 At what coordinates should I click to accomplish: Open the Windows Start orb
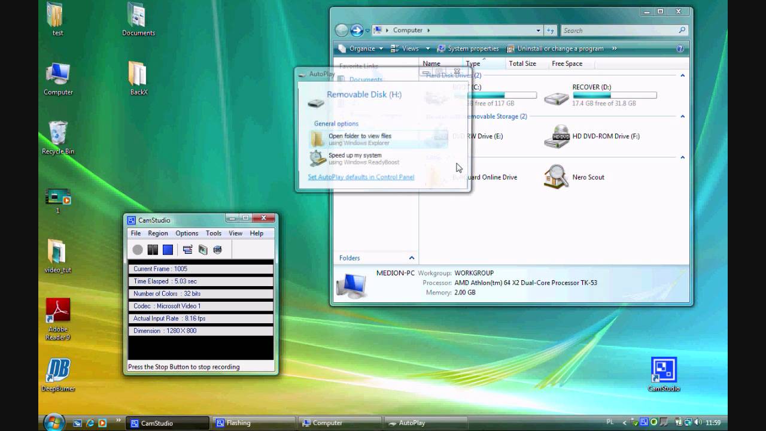pos(54,423)
